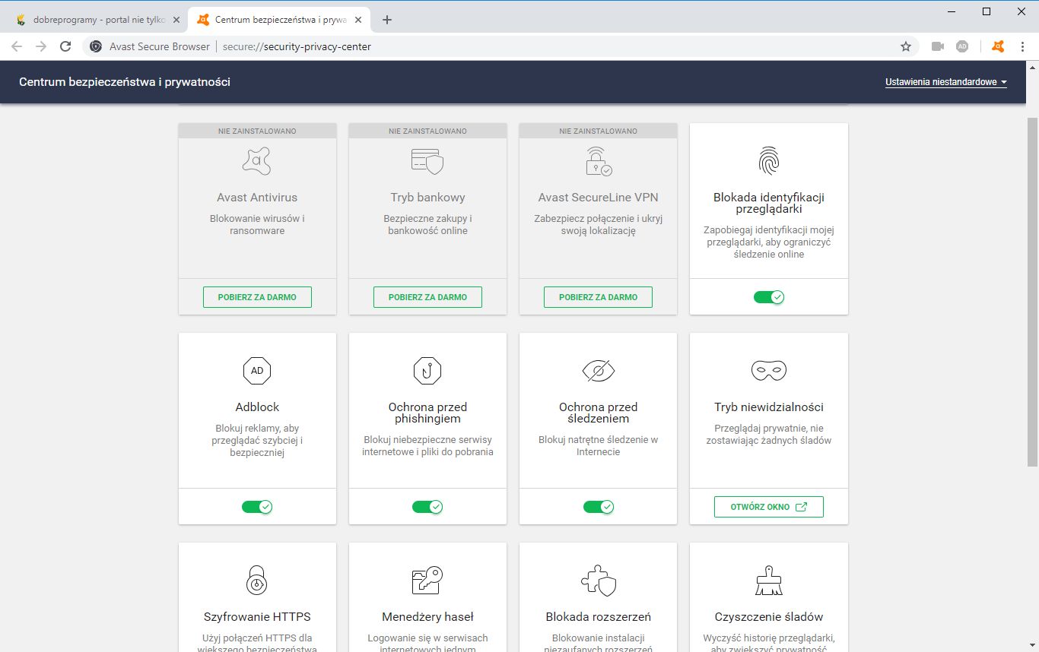This screenshot has height=652, width=1039.
Task: Click the Avast Antivirus card title
Action: coord(257,198)
